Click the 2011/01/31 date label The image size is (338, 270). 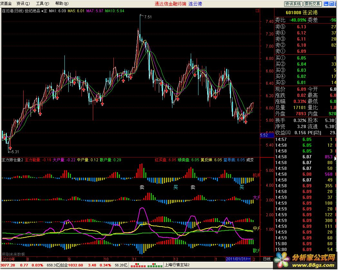pos(238,259)
